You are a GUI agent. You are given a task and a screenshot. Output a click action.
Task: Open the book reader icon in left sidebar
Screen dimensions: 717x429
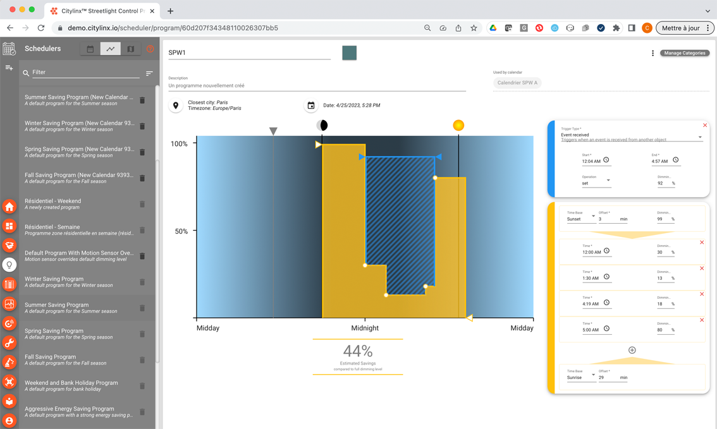(9, 401)
